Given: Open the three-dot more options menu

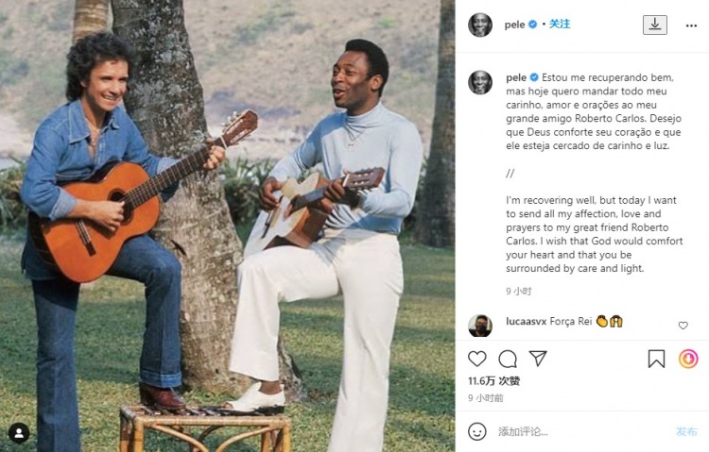Looking at the screenshot, I should point(691,25).
